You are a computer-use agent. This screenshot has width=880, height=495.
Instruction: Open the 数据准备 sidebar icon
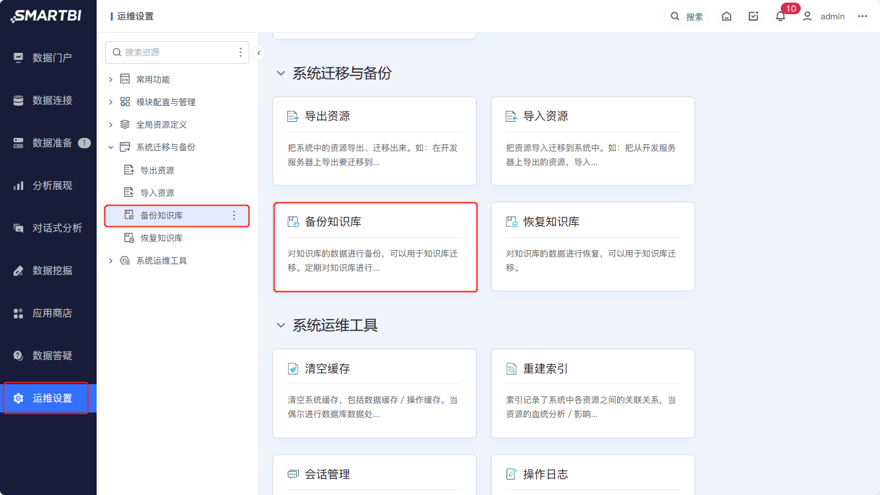[x=19, y=142]
